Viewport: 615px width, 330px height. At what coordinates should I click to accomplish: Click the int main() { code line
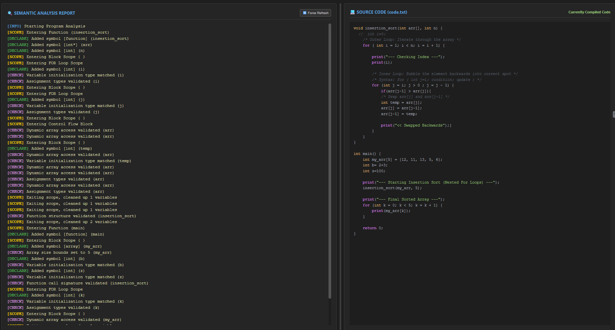[367, 154]
